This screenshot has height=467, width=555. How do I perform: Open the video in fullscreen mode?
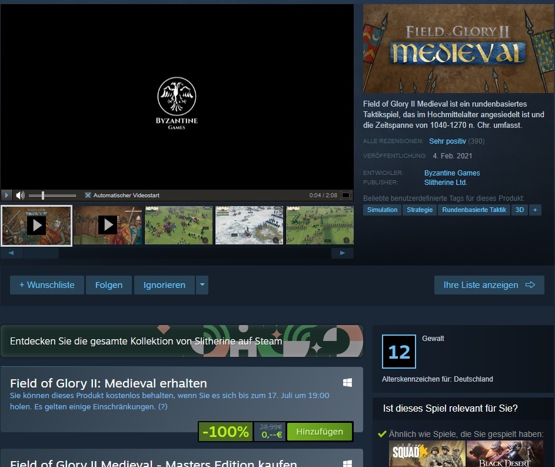(346, 196)
